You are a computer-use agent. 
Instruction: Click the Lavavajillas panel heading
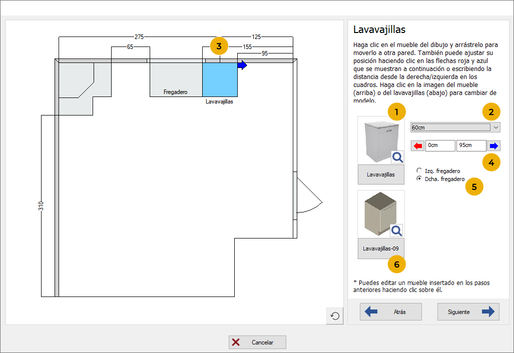point(379,29)
